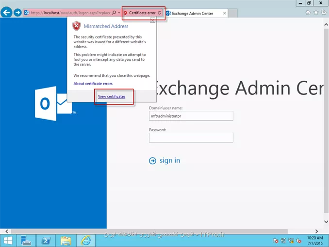This screenshot has width=329, height=247.
Task: Click the sign in arrow icon
Action: tap(152, 161)
